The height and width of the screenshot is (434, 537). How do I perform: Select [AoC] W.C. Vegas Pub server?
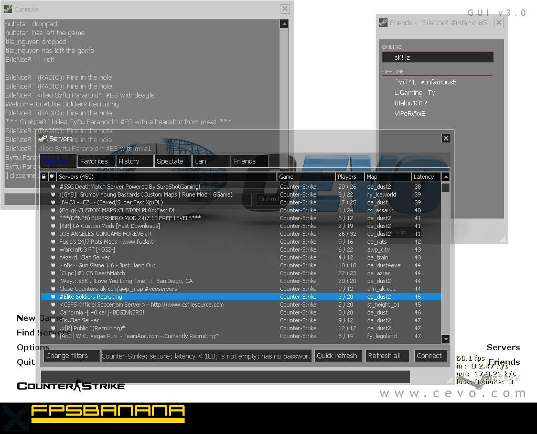click(241, 336)
